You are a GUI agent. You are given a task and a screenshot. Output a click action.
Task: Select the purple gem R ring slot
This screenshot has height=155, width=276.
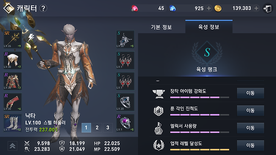click(x=125, y=123)
